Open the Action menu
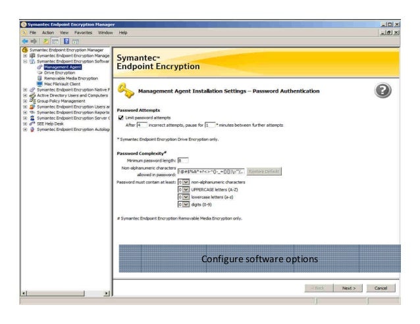The height and width of the screenshot is (324, 420). (x=48, y=33)
